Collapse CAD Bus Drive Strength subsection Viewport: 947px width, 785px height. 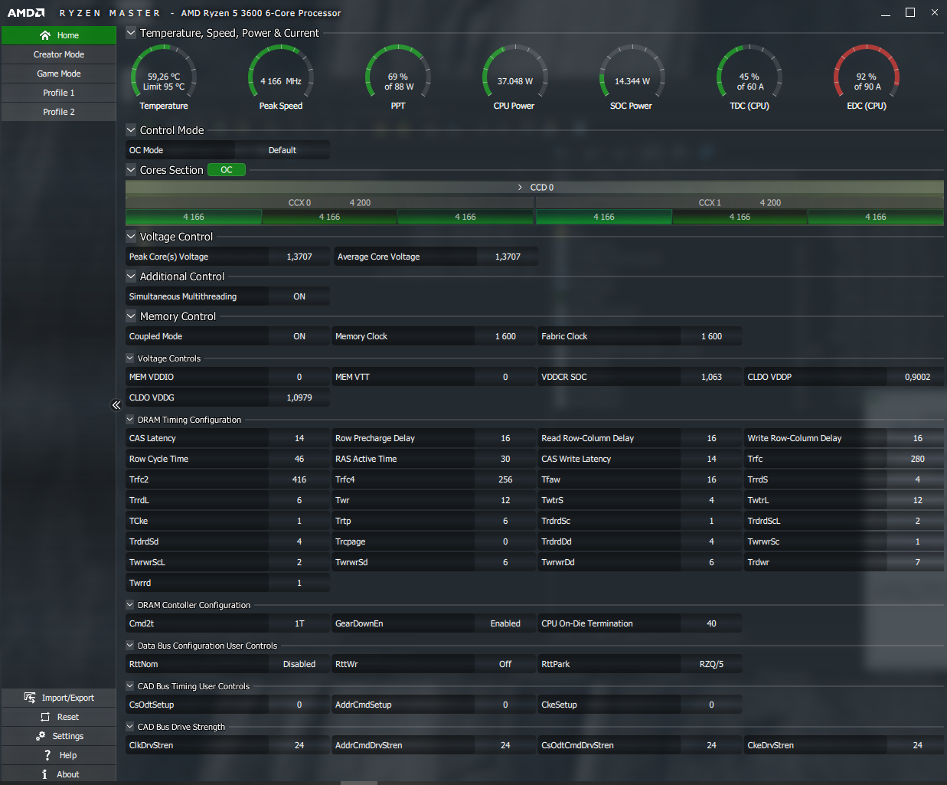130,727
